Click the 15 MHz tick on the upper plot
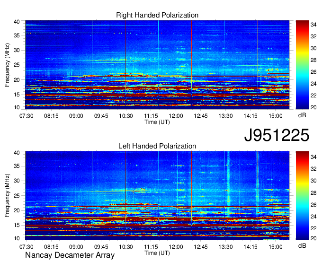This screenshot has width=322, height=261. [17, 95]
